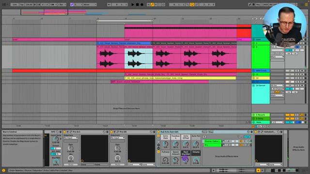Toggle the orange Loop switch
Viewport: 310px width, 174px height.
pyautogui.click(x=192, y=4)
